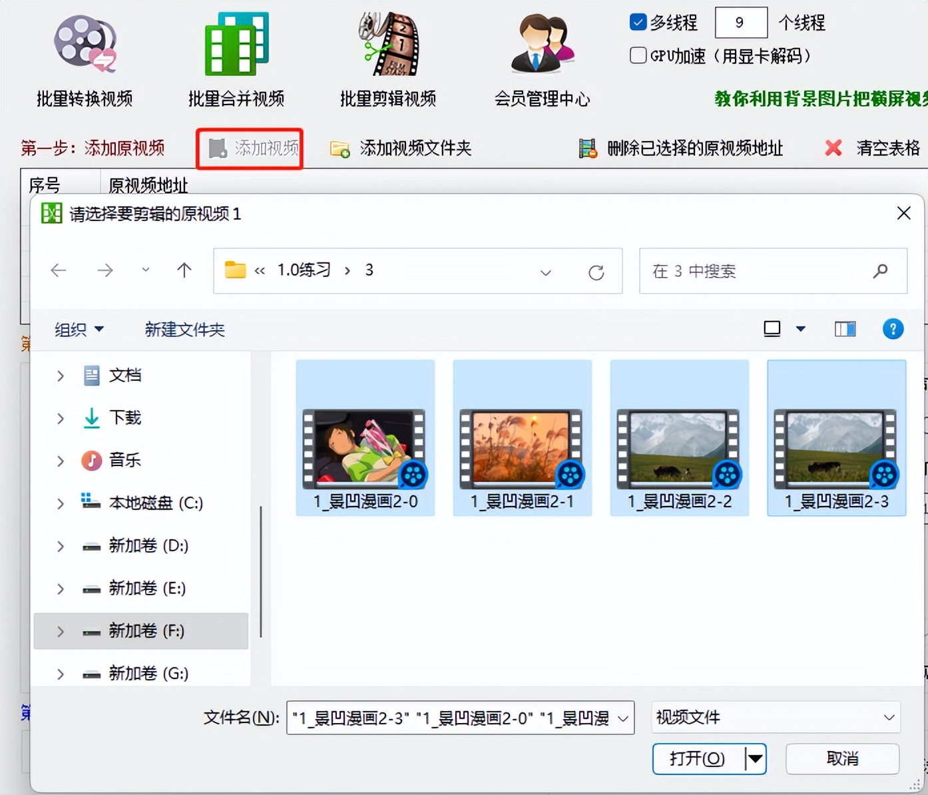Enable GPU加速 hardware decoding
Screen dimensions: 928x795
tap(638, 56)
